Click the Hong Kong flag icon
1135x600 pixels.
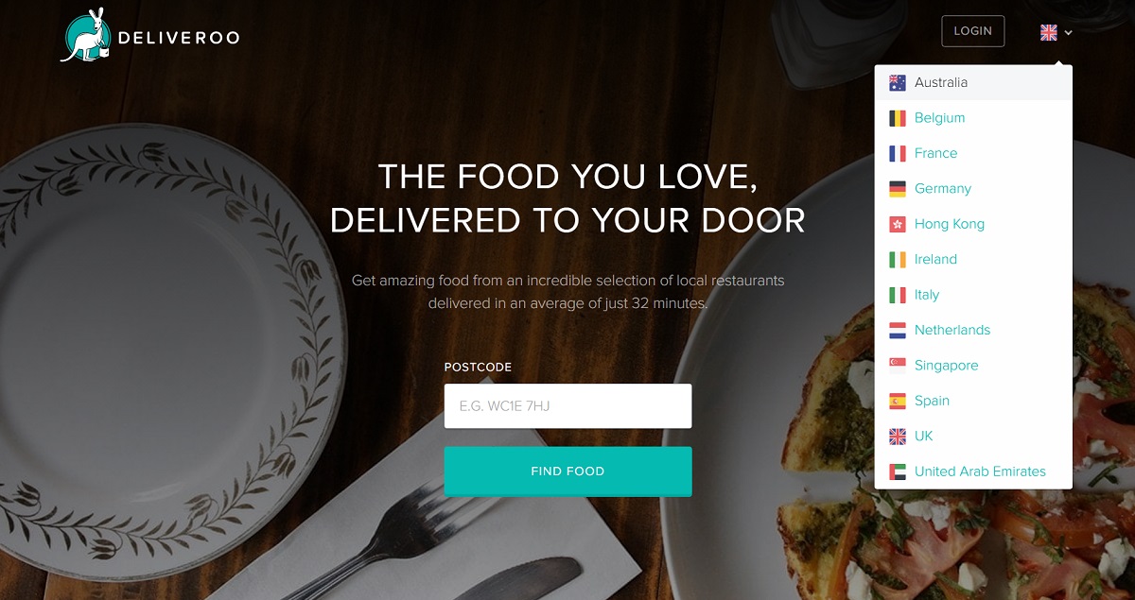898,224
